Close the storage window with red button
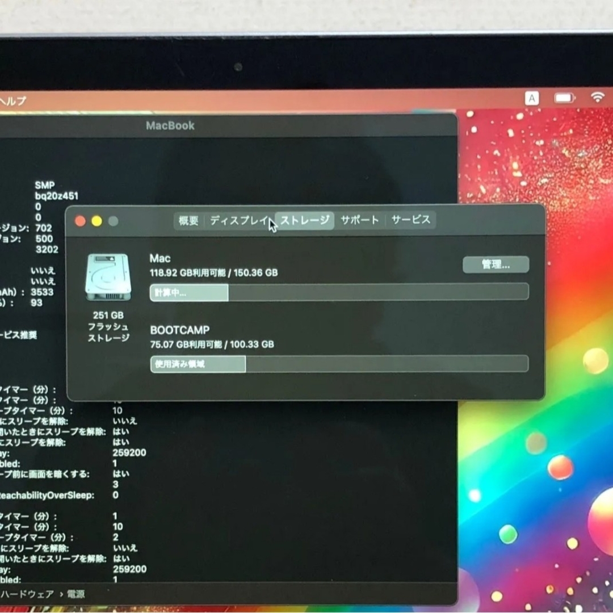 click(x=81, y=221)
